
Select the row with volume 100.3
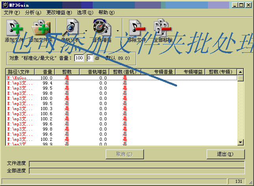click(x=122, y=109)
